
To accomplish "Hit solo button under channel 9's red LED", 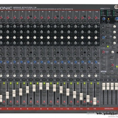I will [51, 105].
